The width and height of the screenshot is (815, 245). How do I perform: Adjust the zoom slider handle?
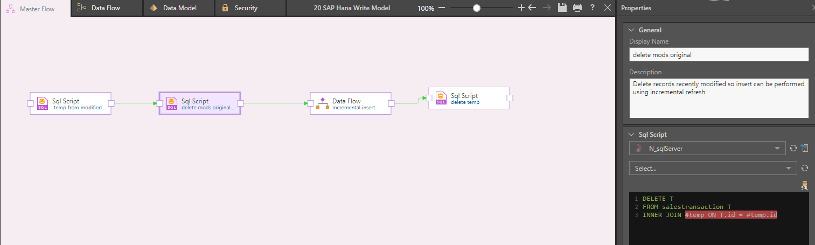click(x=477, y=8)
